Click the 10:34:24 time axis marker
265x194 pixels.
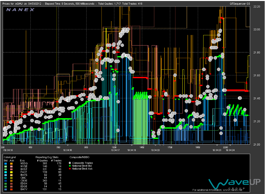pos(230,150)
